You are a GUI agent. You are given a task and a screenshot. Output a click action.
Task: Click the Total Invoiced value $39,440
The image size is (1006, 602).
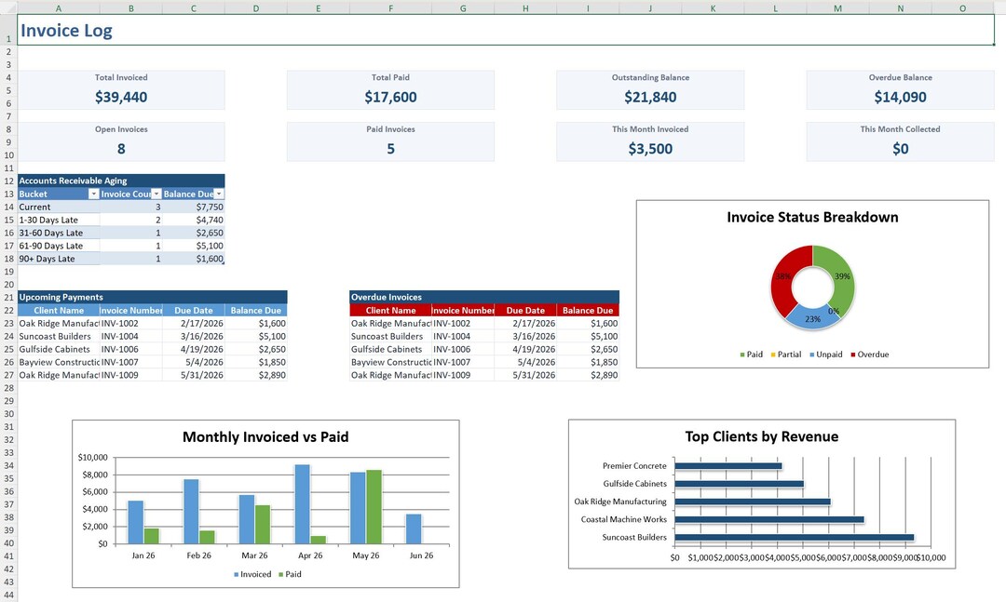[121, 97]
